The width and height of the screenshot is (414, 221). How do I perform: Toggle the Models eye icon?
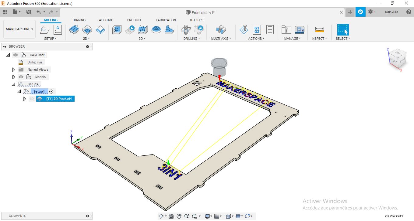point(21,77)
